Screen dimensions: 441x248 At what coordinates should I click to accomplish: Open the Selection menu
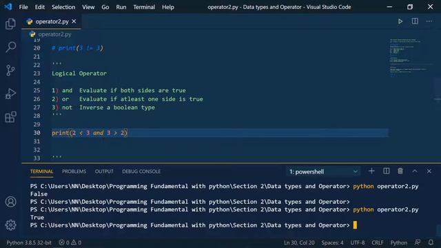pyautogui.click(x=63, y=7)
